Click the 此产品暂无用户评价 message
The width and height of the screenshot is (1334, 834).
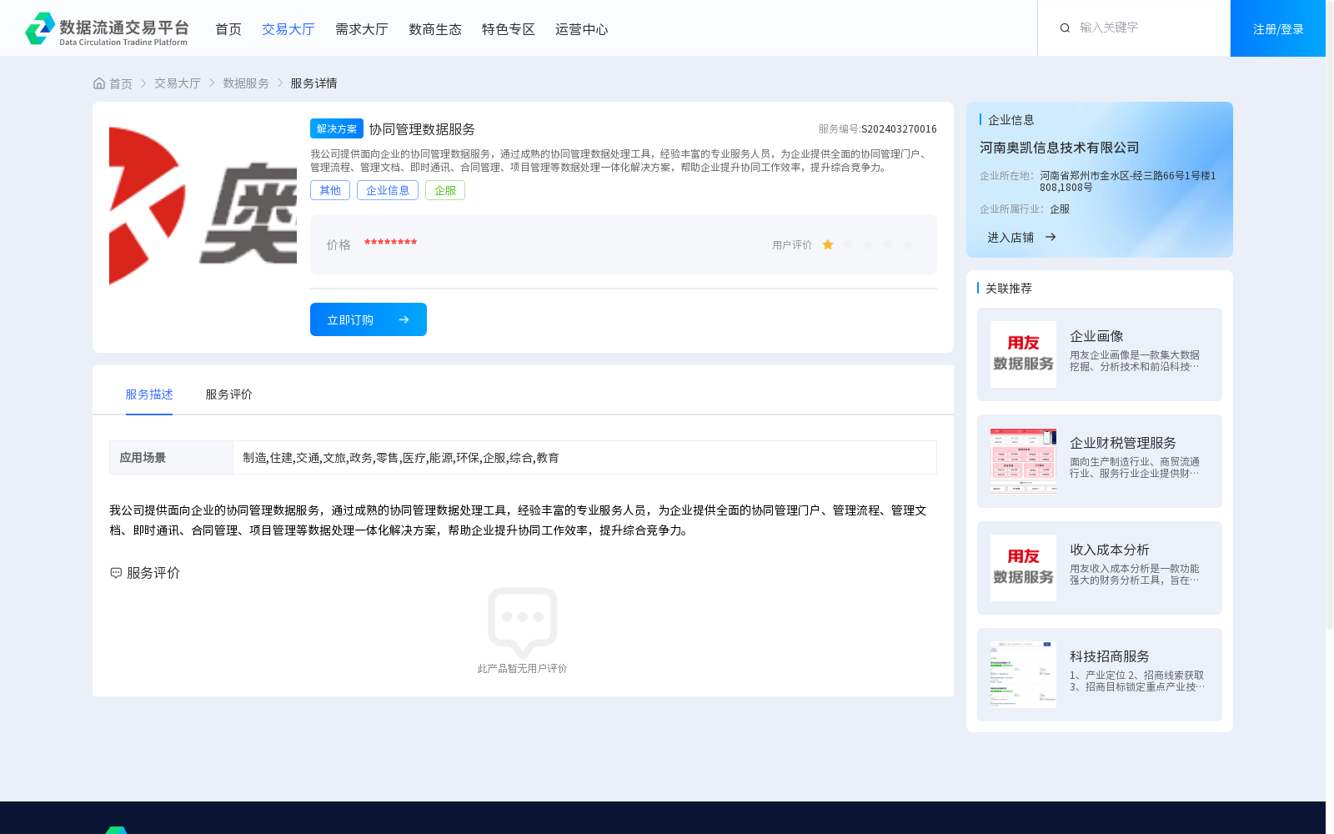tap(522, 669)
